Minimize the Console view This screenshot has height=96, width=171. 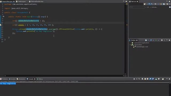pyautogui.click(x=167, y=79)
